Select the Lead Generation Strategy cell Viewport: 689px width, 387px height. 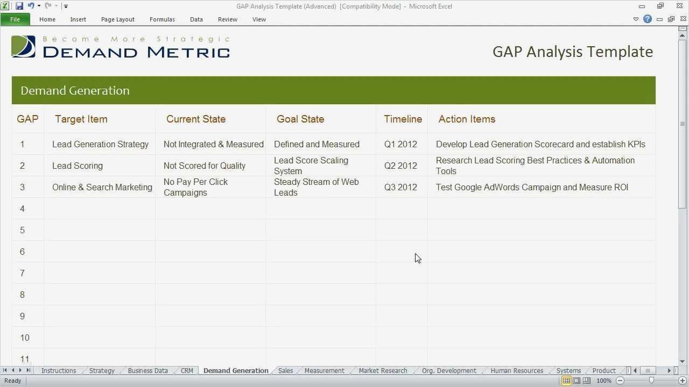pos(100,144)
